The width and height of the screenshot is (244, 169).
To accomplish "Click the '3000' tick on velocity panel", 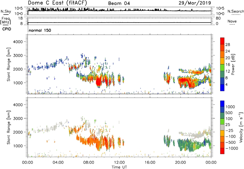I will click(x=18, y=118).
